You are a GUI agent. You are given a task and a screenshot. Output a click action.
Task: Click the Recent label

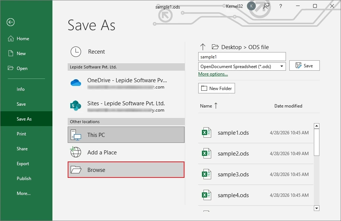(x=96, y=52)
